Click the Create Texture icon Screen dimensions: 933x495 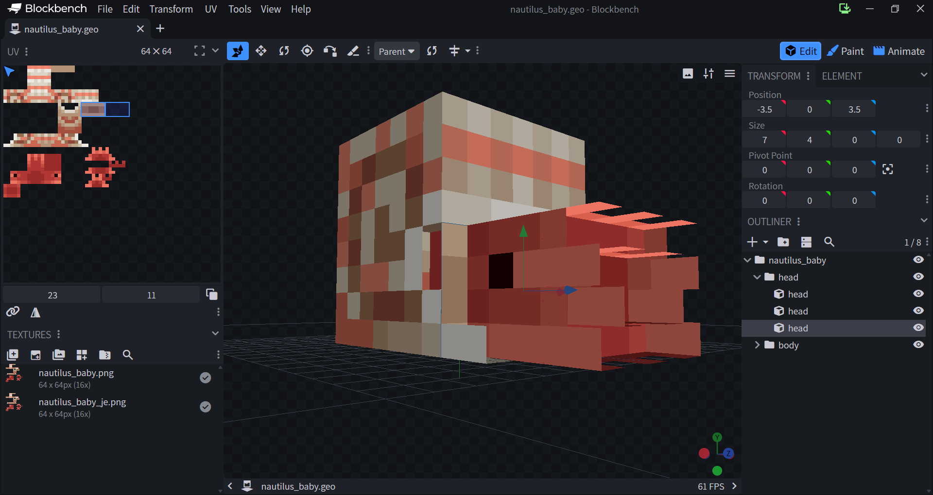click(x=35, y=355)
